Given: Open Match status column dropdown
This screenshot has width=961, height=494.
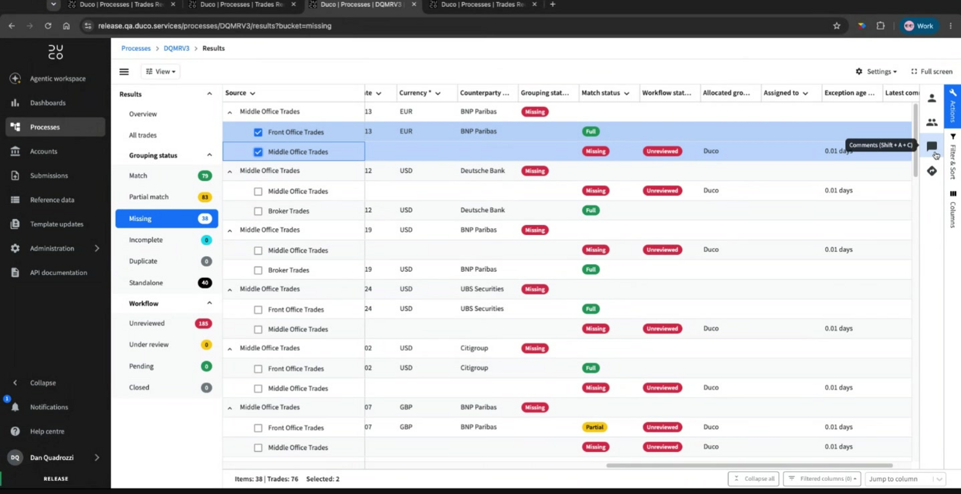Looking at the screenshot, I should 626,93.
